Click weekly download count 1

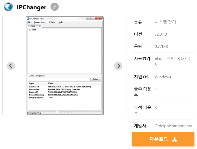[156, 89]
